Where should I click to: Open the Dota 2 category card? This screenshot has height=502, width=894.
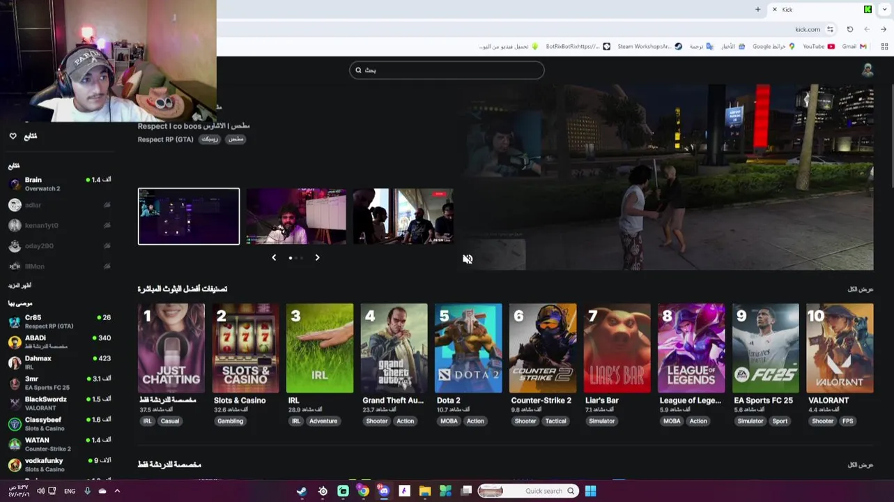[468, 348]
